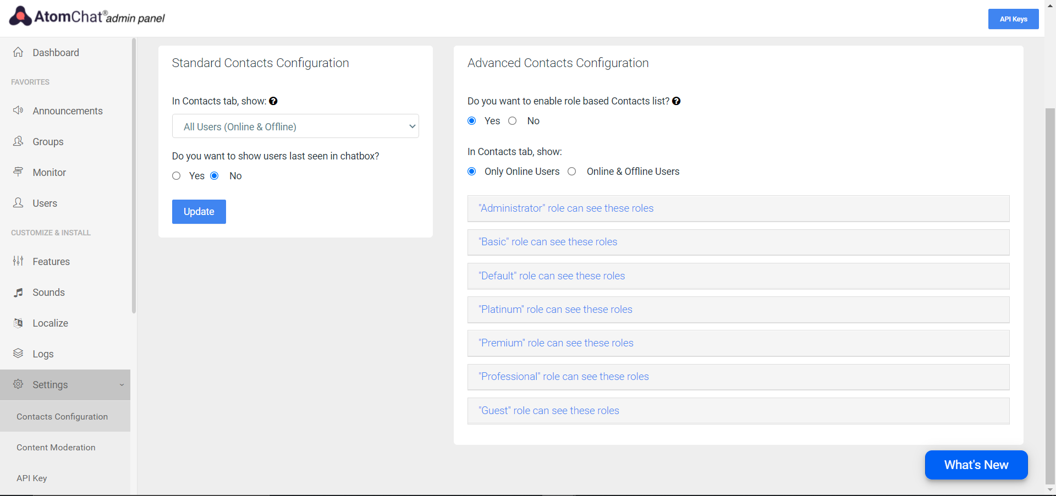Click the Logs layers icon

[18, 354]
